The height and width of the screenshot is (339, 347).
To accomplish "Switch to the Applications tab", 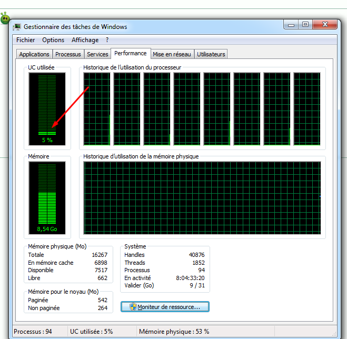I will [34, 54].
